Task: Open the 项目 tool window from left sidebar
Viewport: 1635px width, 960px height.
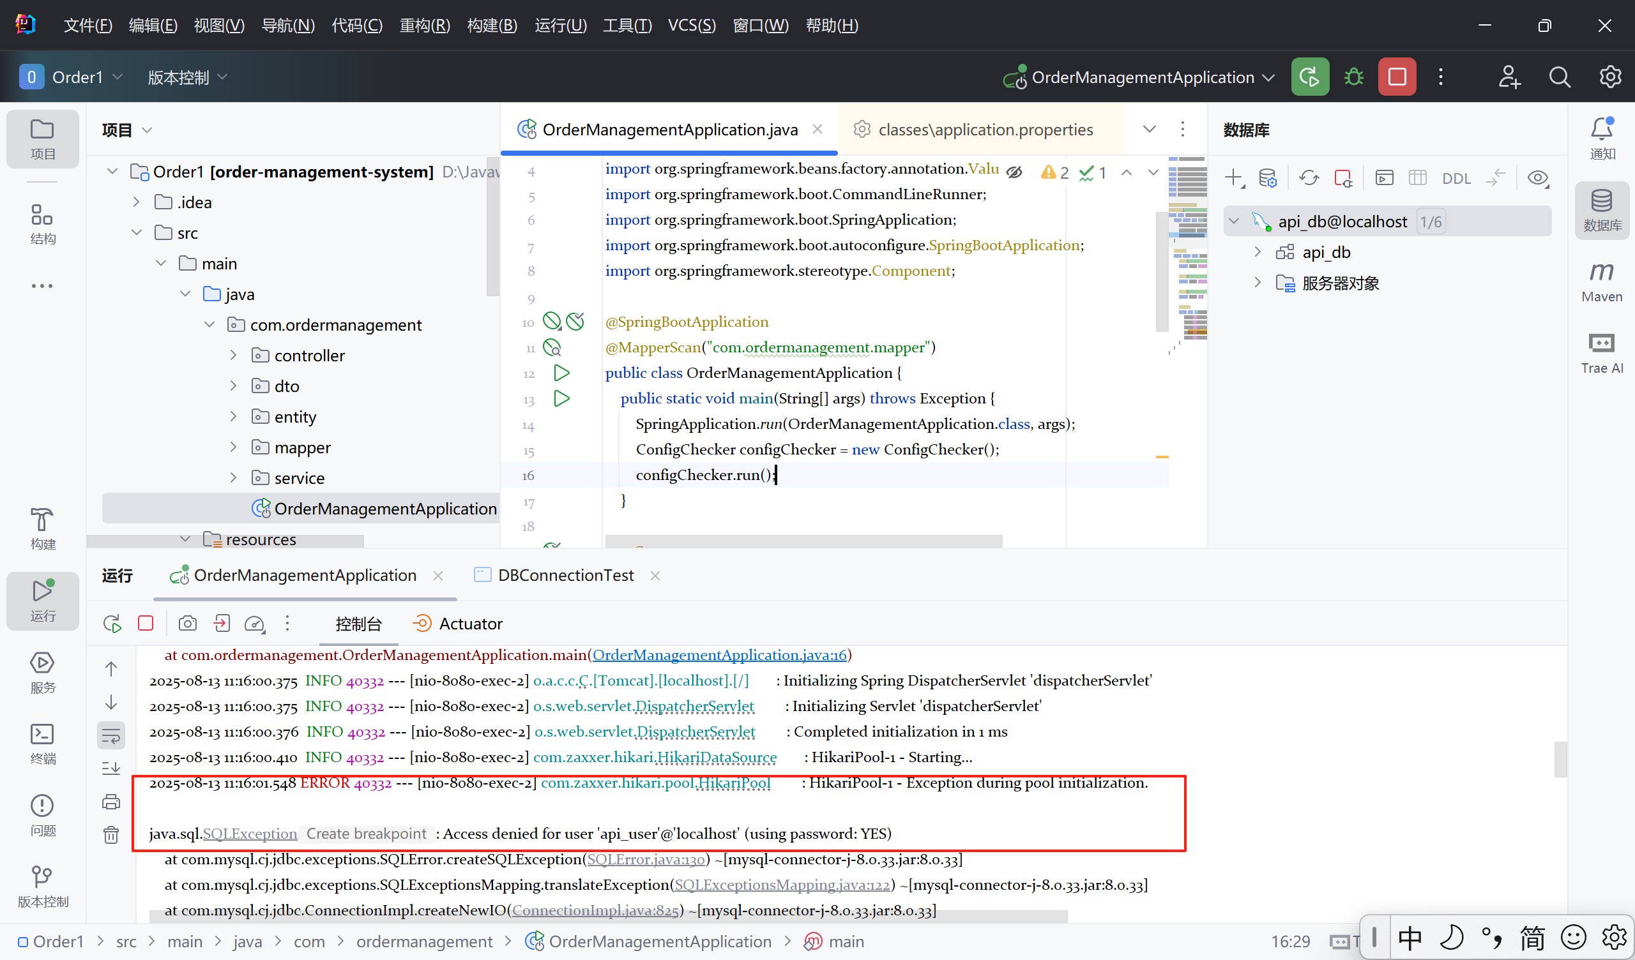Action: [42, 139]
